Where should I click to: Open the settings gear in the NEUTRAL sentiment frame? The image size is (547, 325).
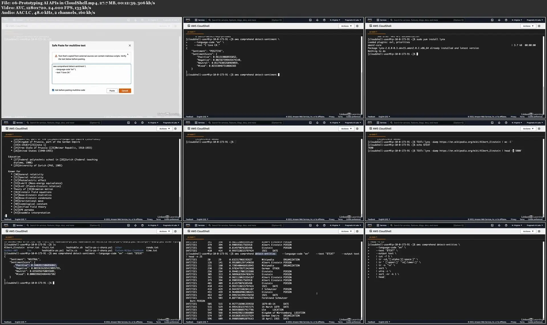point(175,231)
